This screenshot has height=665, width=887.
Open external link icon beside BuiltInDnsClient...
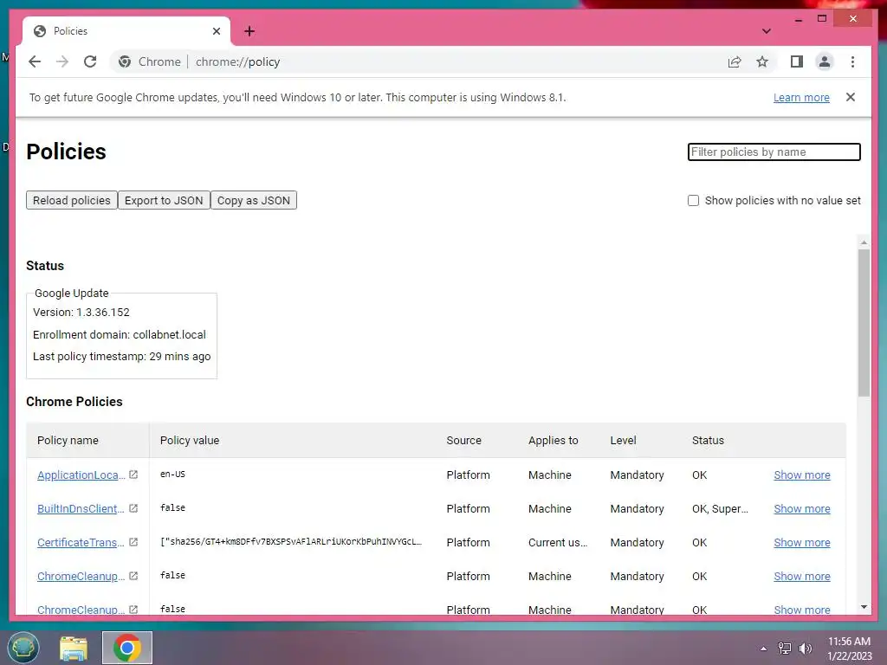click(x=133, y=508)
